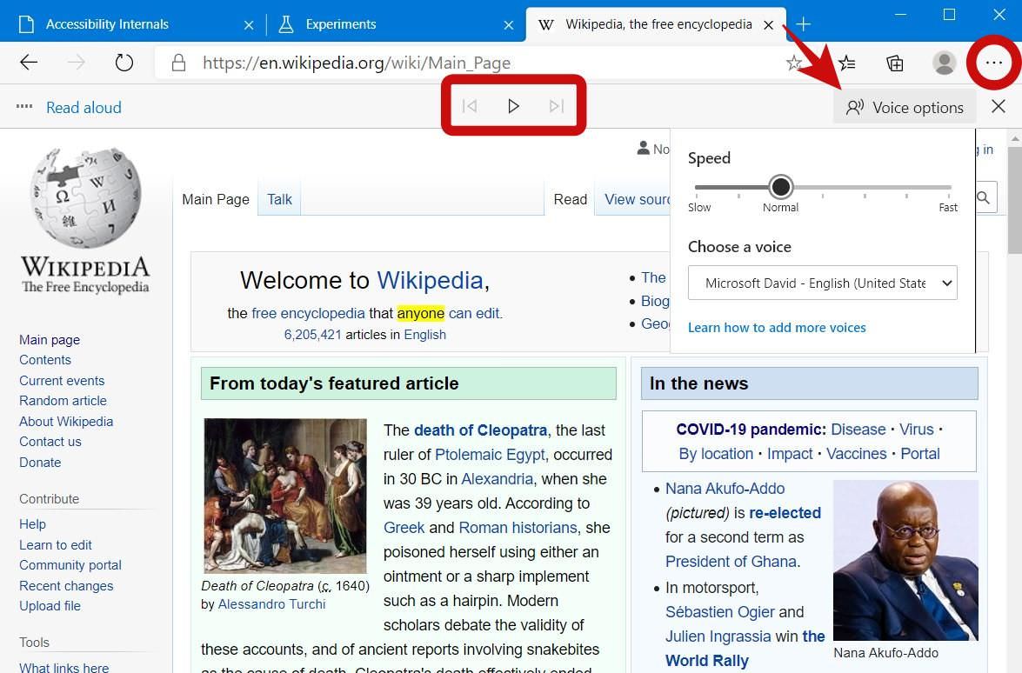The width and height of the screenshot is (1022, 673).
Task: Toggle the Voice options panel
Action: [905, 108]
